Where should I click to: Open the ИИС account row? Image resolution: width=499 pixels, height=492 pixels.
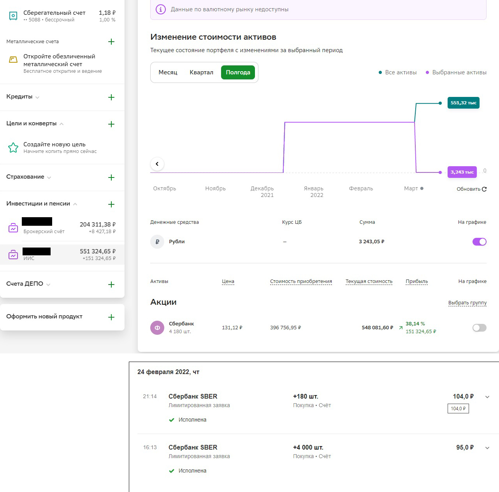(x=62, y=255)
